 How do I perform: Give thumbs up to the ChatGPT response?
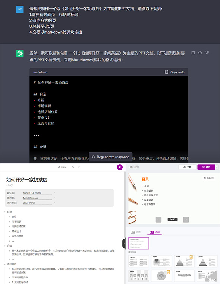click(200, 53)
